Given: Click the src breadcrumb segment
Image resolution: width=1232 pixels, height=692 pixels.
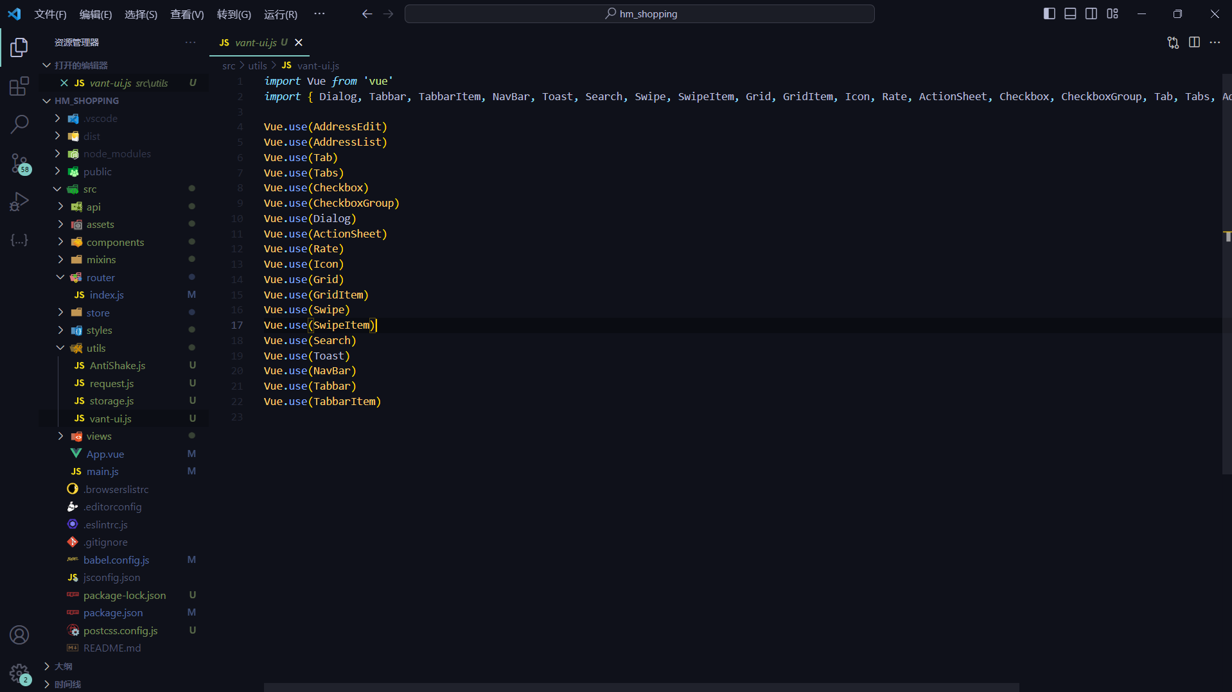Looking at the screenshot, I should [229, 65].
